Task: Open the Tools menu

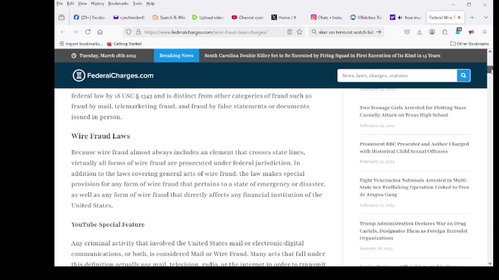Action: (x=137, y=3)
